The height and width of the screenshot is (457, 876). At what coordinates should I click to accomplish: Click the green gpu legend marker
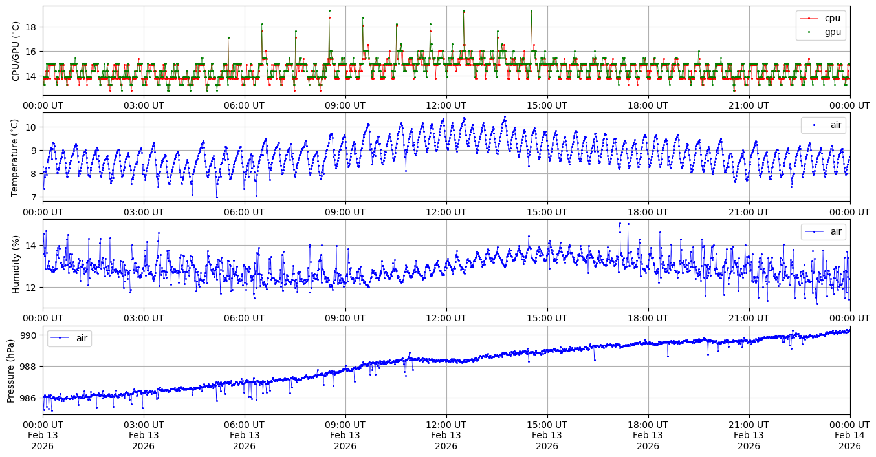[x=810, y=31]
